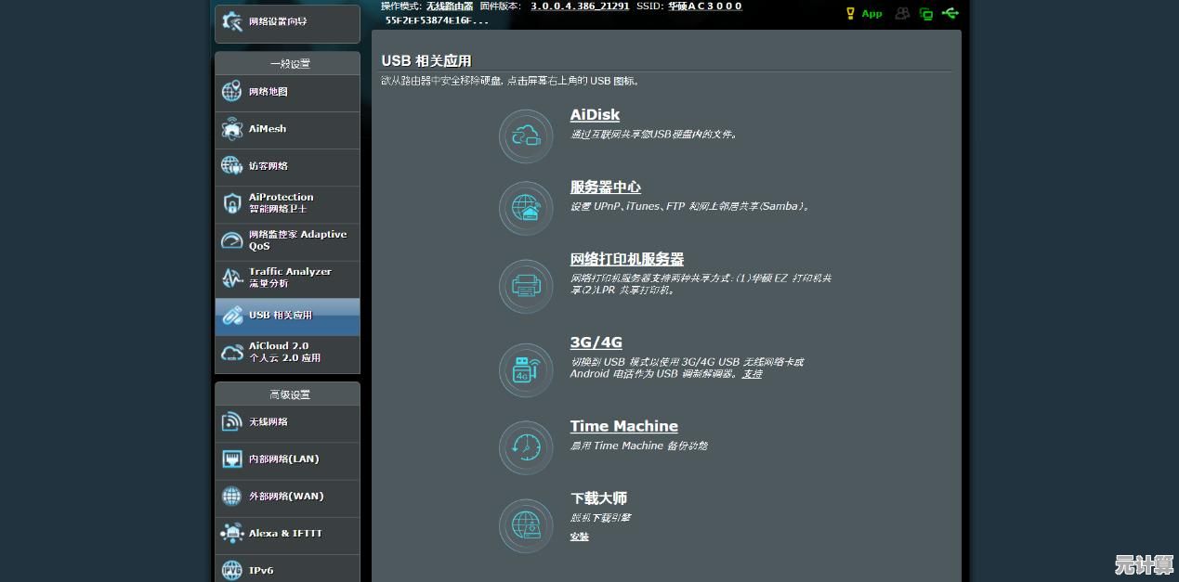Open the Time Machine title link
This screenshot has height=582, width=1179.
[623, 426]
